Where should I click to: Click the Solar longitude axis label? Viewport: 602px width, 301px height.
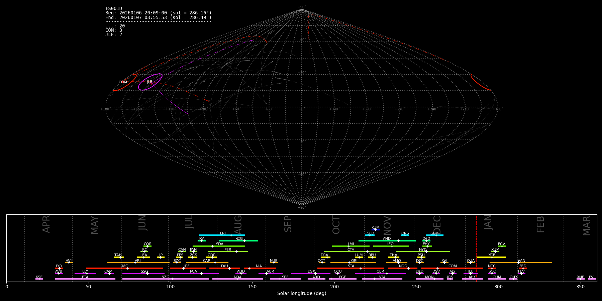pos(301,294)
